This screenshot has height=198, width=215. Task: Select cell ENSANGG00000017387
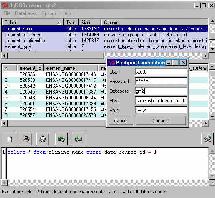tap(71, 92)
